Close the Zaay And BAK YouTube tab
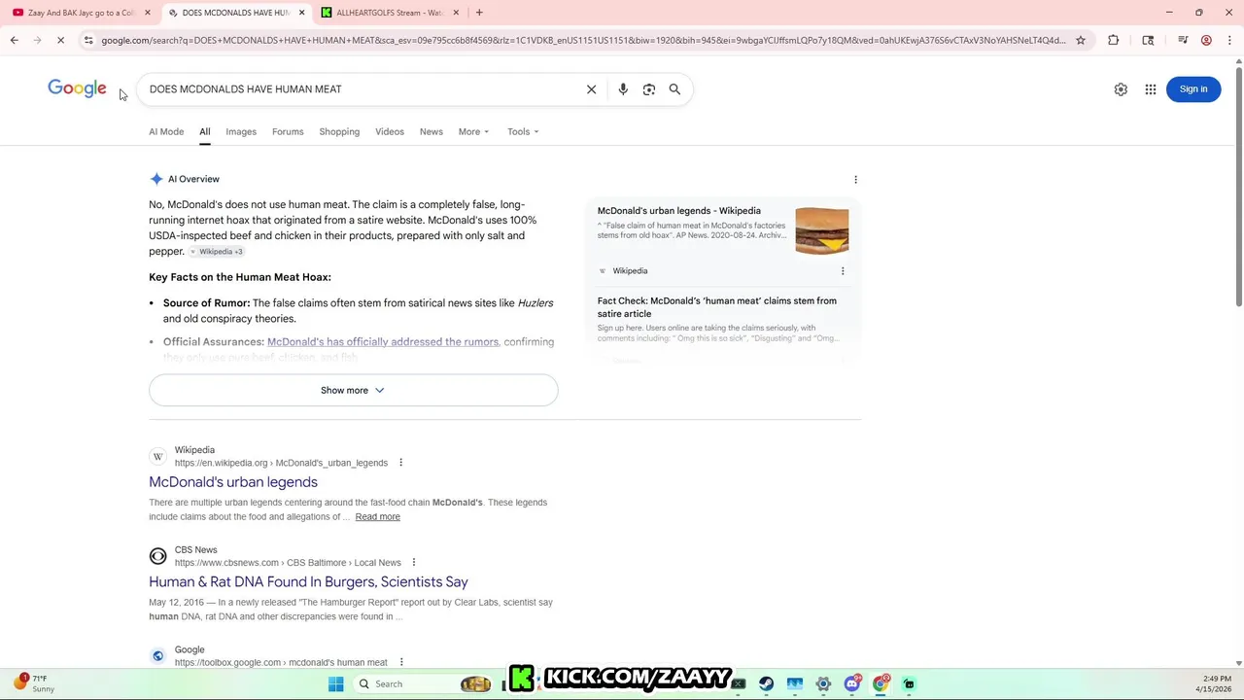Image resolution: width=1244 pixels, height=700 pixels. (x=148, y=13)
